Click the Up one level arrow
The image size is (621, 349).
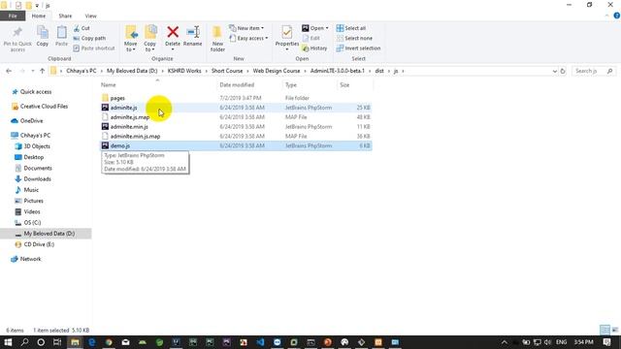pyautogui.click(x=42, y=71)
